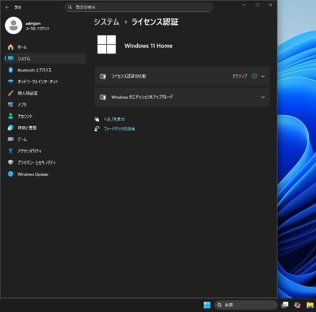316x312 pixels.
Task: Open Windows Update page
Action: (45, 174)
